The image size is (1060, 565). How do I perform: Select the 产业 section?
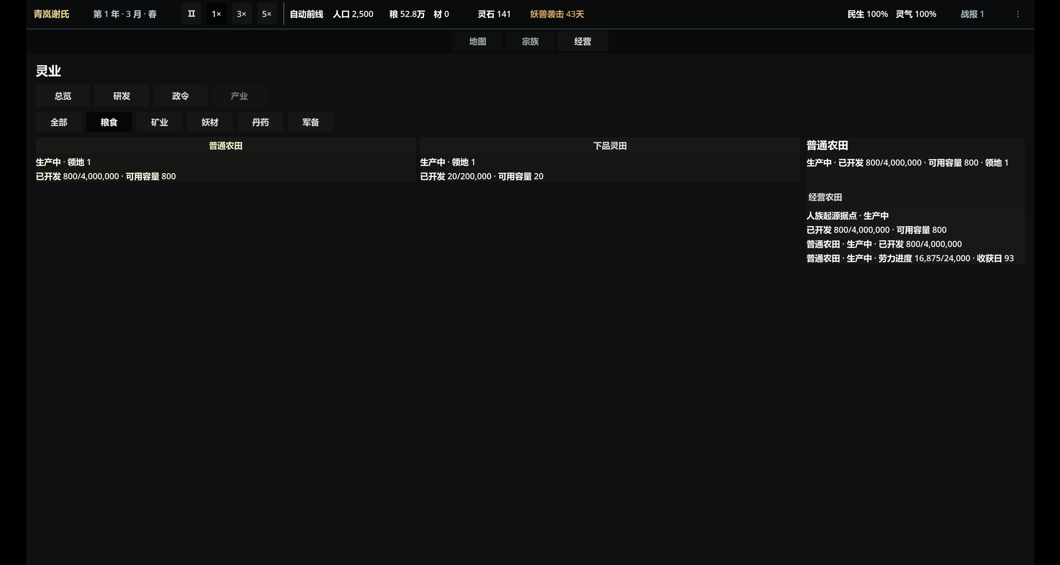pyautogui.click(x=239, y=96)
